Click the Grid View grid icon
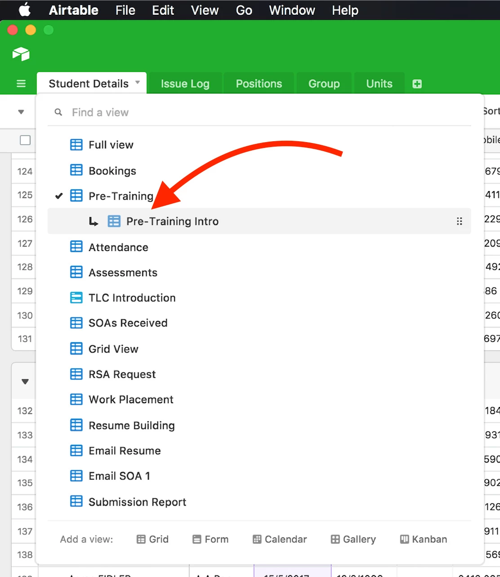500x577 pixels. 76,349
